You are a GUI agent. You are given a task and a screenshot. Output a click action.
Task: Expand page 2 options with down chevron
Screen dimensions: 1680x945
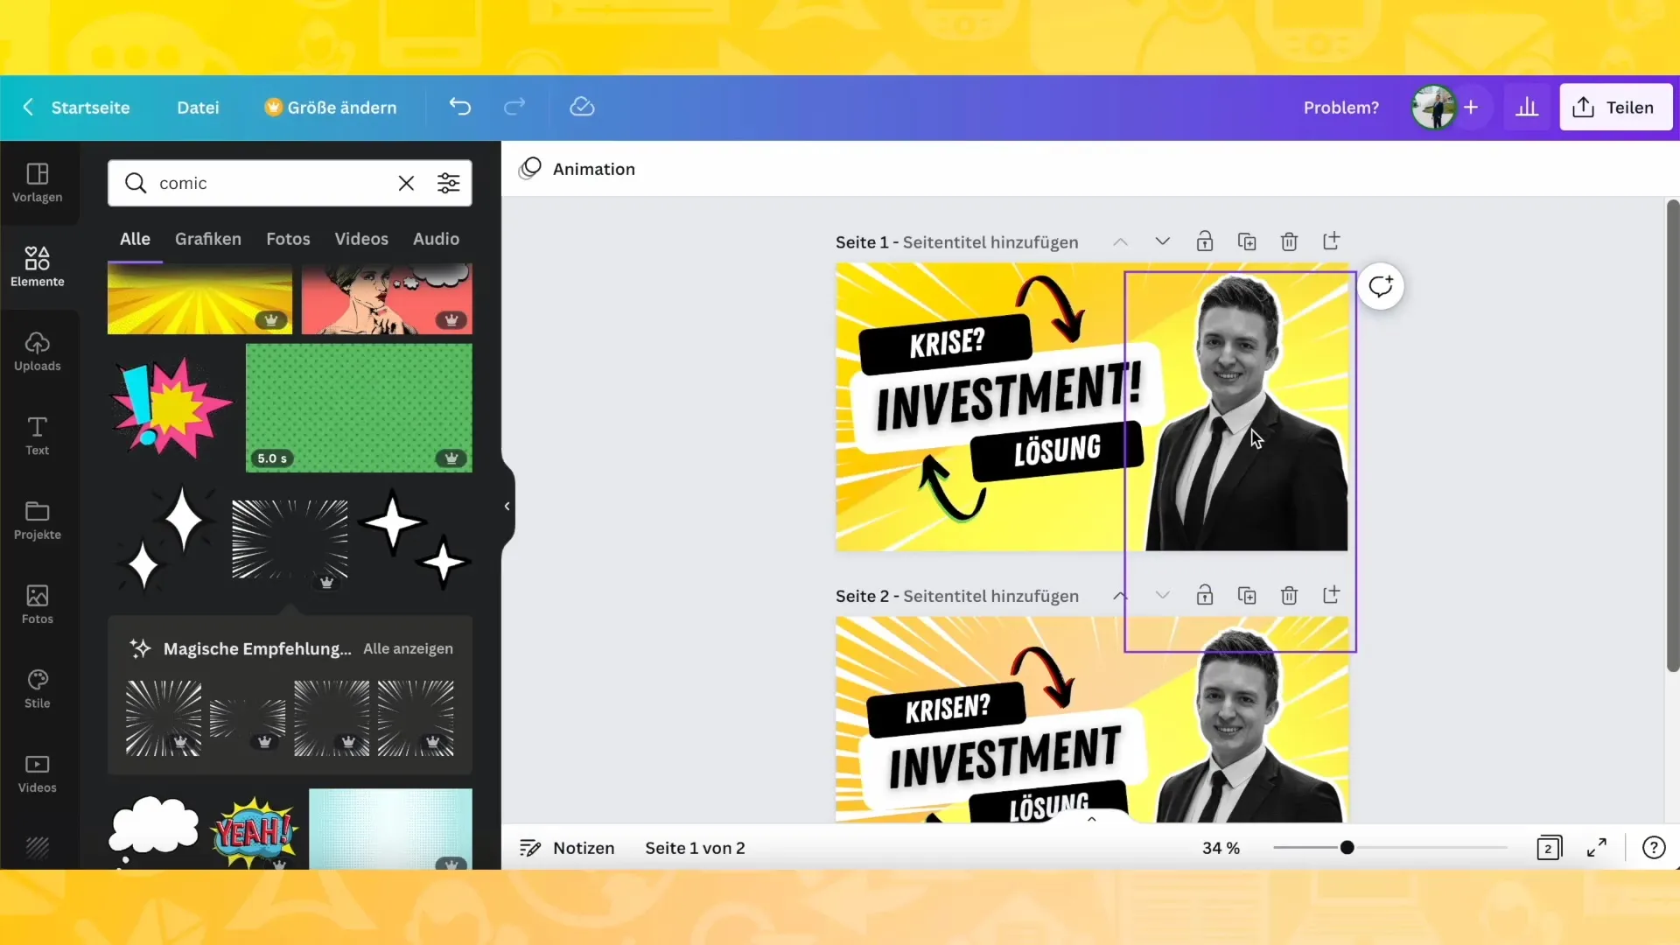[x=1162, y=595]
